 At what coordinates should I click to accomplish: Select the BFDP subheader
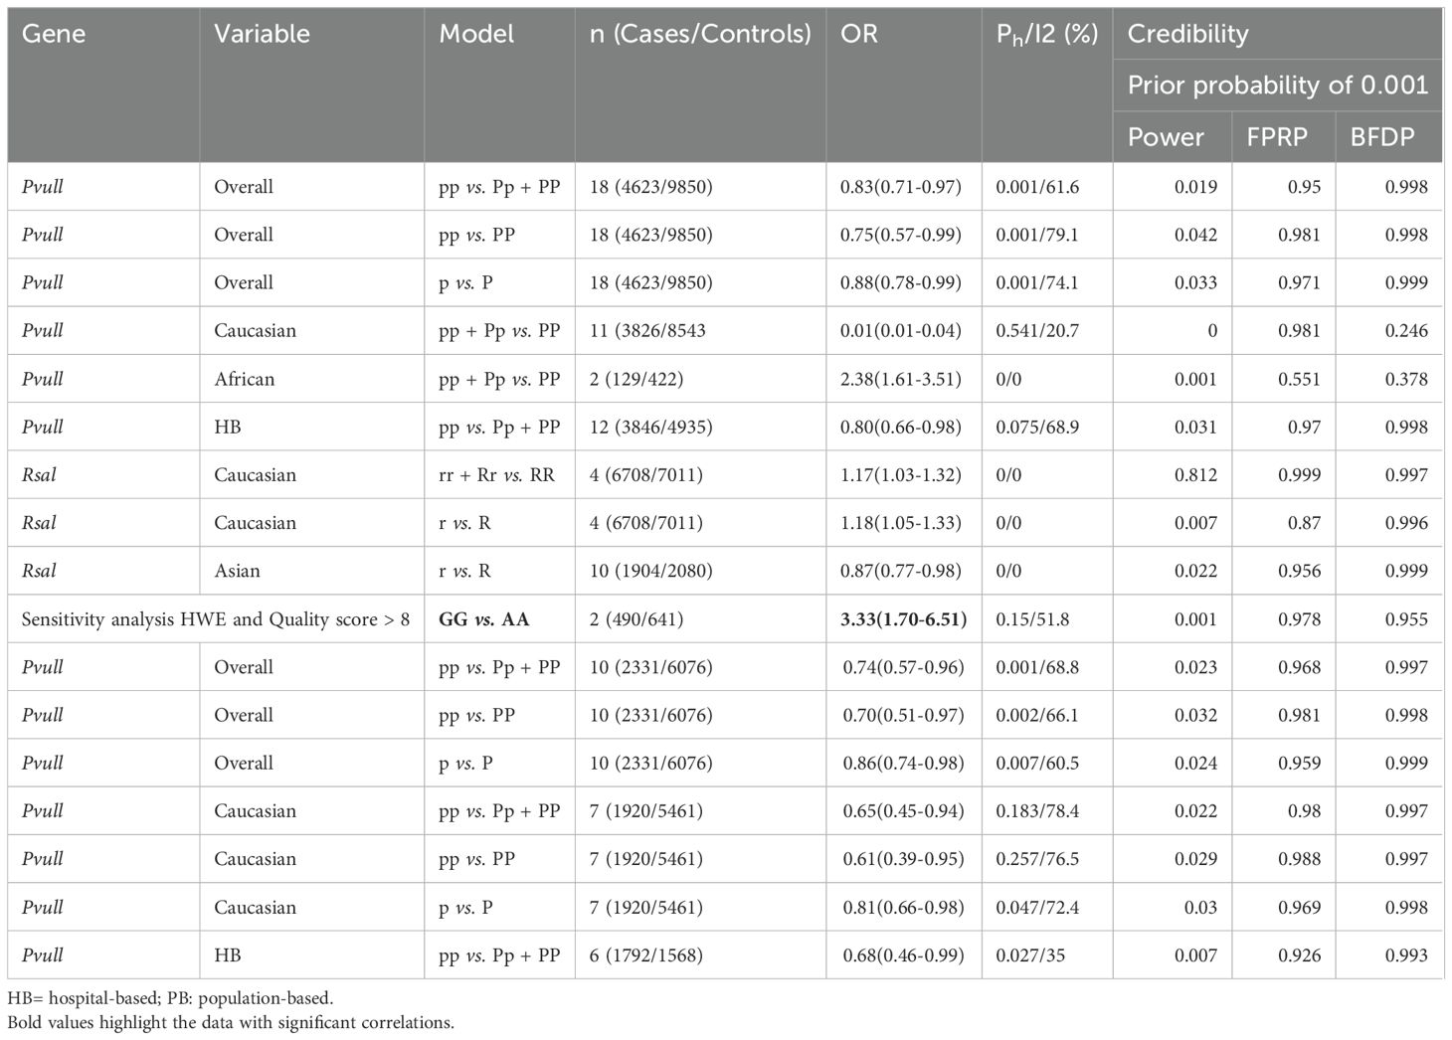(1381, 137)
